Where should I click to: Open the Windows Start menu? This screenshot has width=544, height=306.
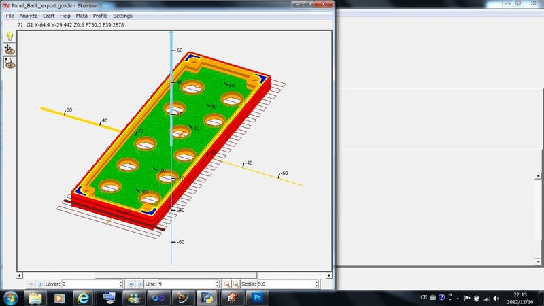pos(10,298)
